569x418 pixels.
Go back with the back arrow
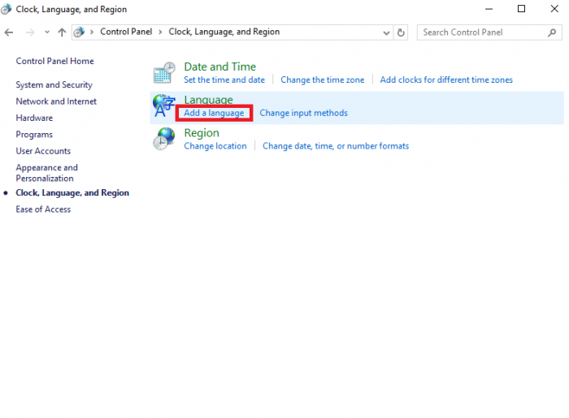[9, 32]
